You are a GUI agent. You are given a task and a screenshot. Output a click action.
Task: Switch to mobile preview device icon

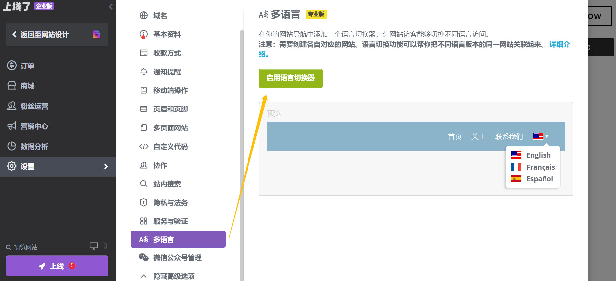[x=105, y=246]
